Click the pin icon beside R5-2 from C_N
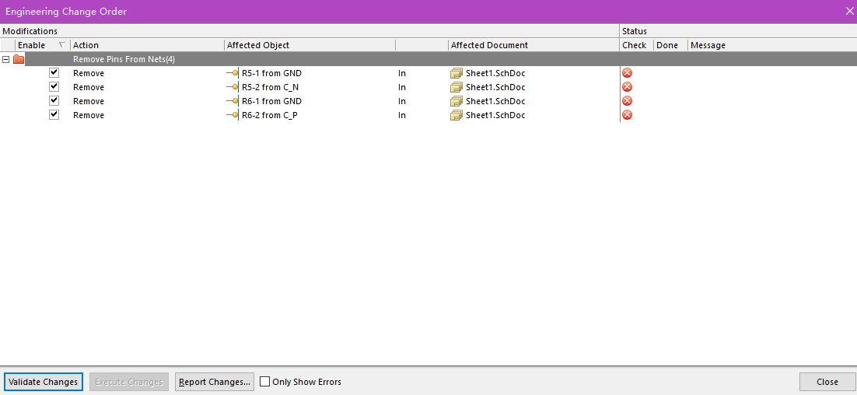Viewport: 857px width, 395px height. tap(233, 87)
